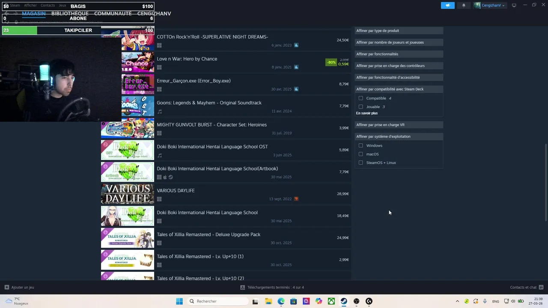Screen dimensions: 548x308
Task: Open Love n War: Hero by Chance
Action: [187, 59]
